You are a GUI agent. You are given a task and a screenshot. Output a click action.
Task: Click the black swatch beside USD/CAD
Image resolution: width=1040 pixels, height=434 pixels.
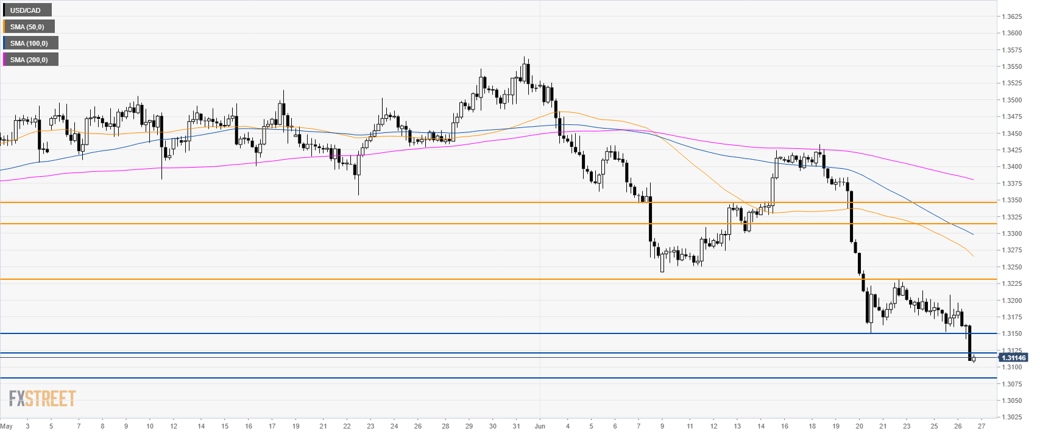pyautogui.click(x=4, y=10)
